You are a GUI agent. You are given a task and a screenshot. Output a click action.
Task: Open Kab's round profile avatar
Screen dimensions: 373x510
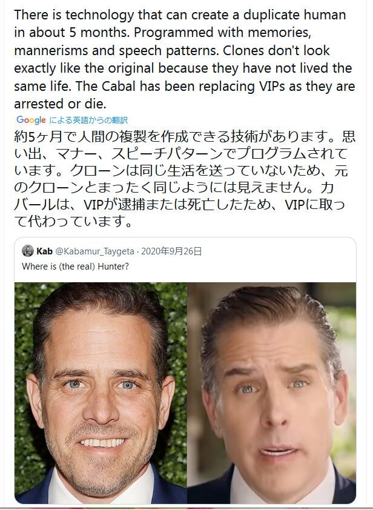(x=28, y=251)
